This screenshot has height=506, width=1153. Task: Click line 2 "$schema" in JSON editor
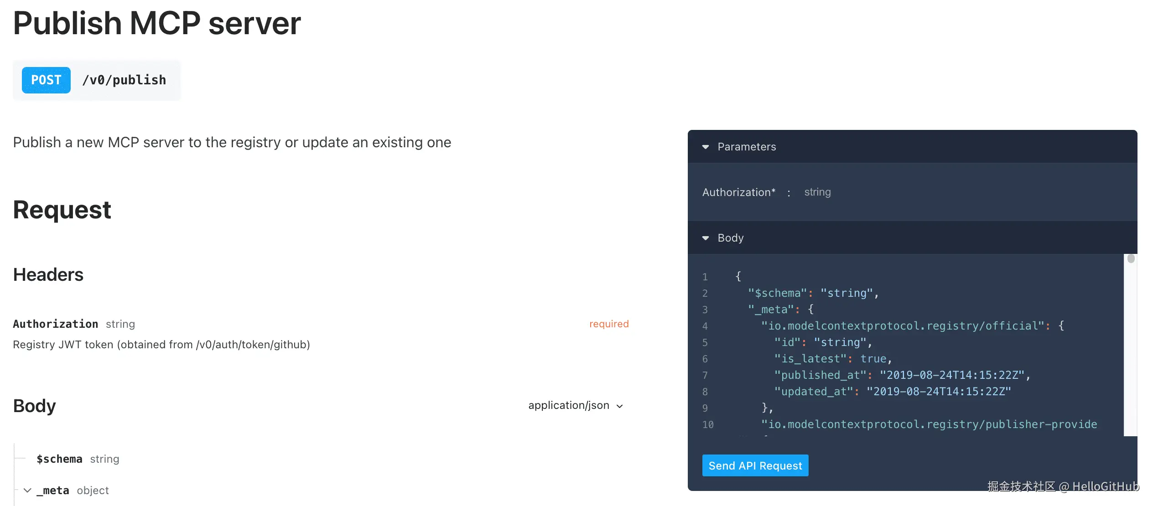click(777, 293)
